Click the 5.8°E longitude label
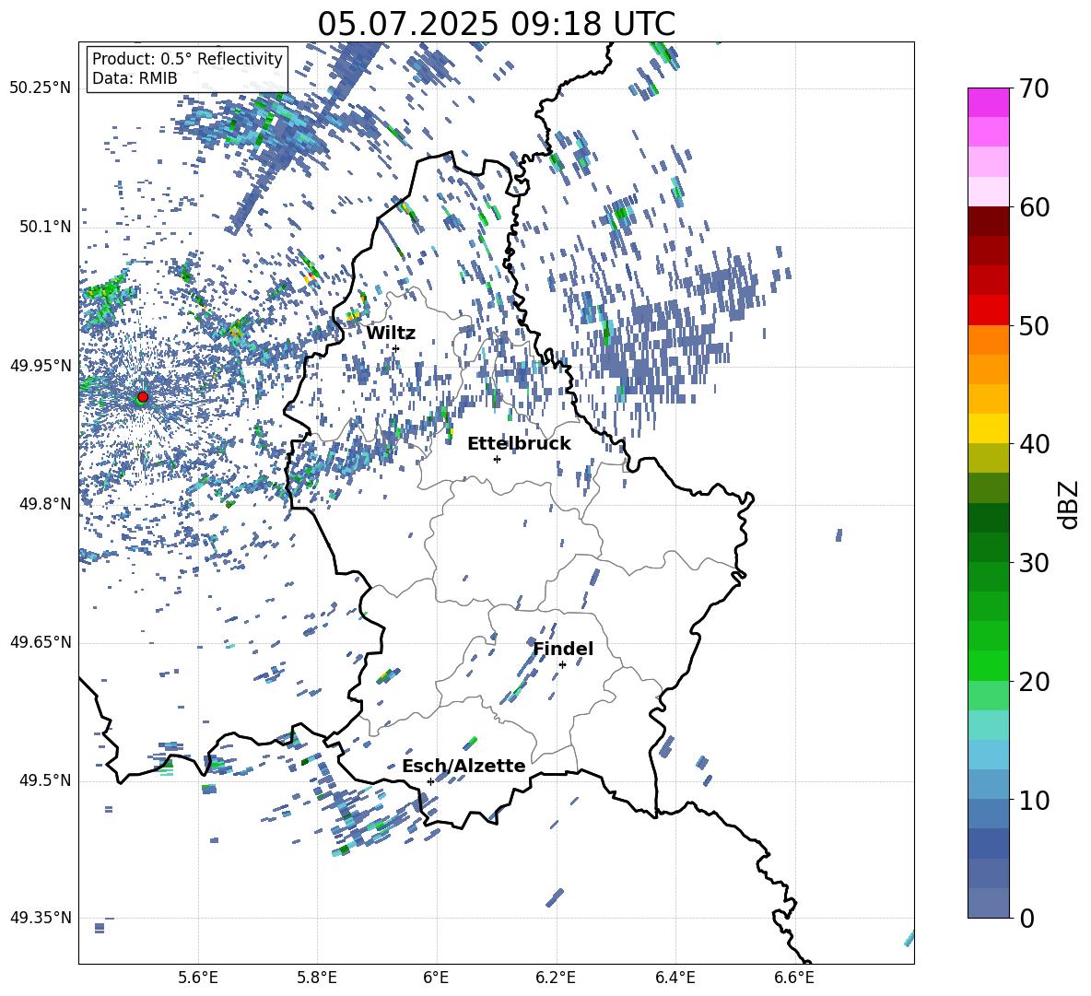The image size is (1091, 996). pyautogui.click(x=317, y=978)
